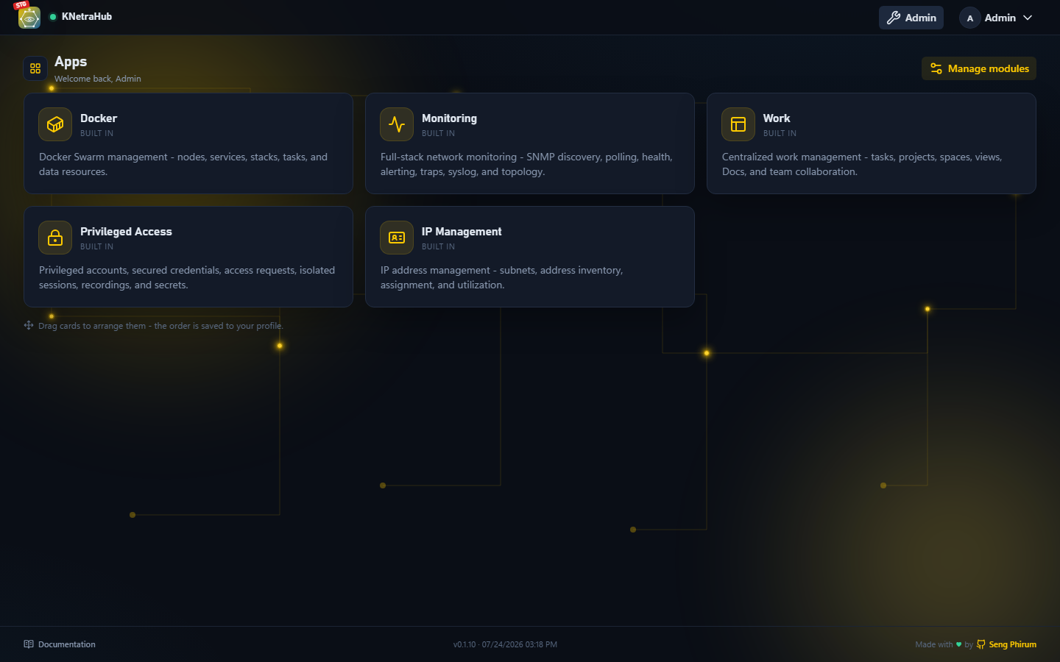The height and width of the screenshot is (662, 1060).
Task: Click BUILT IN label under Monitoring
Action: point(438,134)
